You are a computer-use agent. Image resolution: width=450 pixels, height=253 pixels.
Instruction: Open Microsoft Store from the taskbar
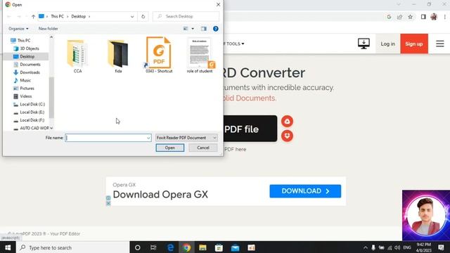coord(219,247)
